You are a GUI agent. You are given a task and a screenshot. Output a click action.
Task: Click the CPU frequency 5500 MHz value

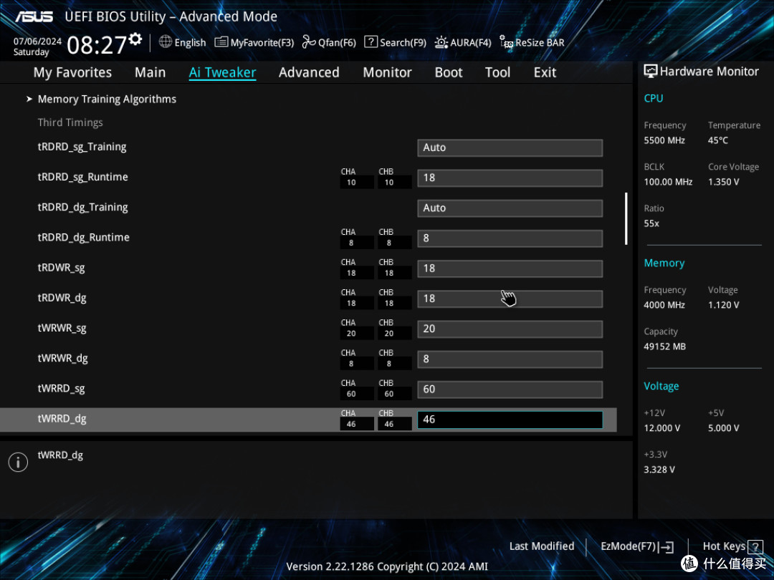[664, 140]
